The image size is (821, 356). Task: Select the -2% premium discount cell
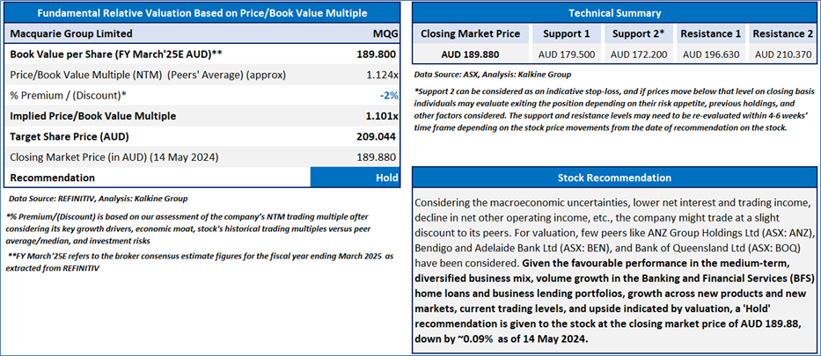tap(389, 96)
